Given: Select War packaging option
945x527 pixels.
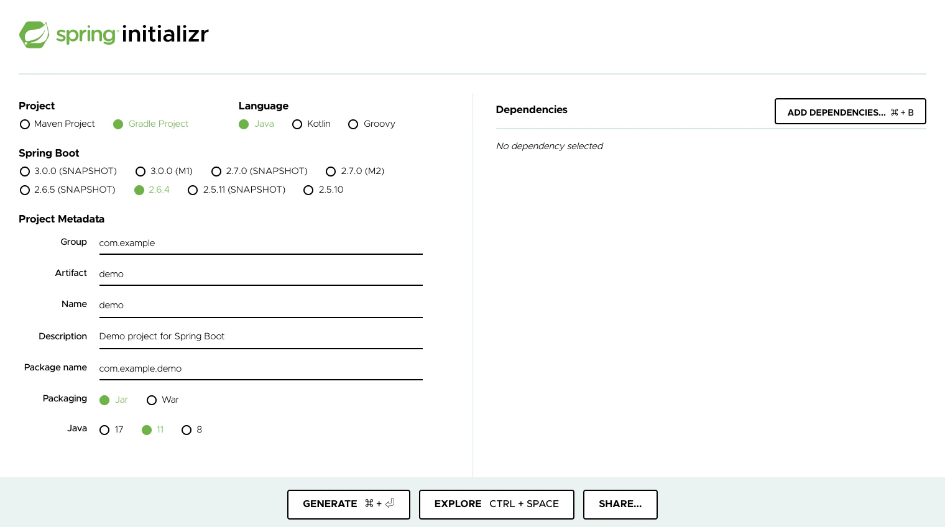Looking at the screenshot, I should point(163,400).
